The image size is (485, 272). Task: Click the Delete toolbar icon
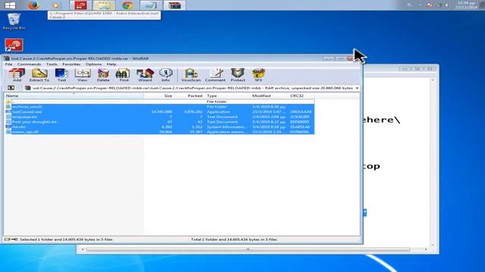(103, 75)
